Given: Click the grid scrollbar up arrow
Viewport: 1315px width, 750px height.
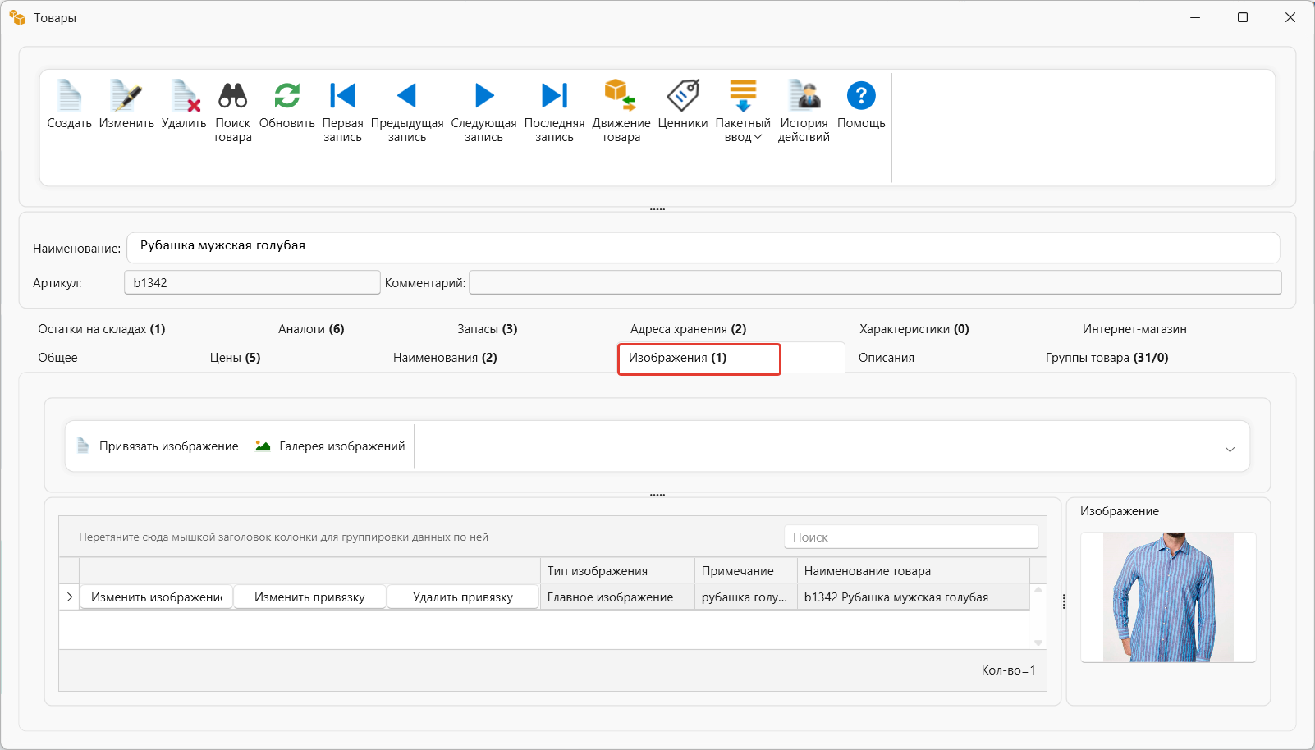Looking at the screenshot, I should tap(1038, 590).
